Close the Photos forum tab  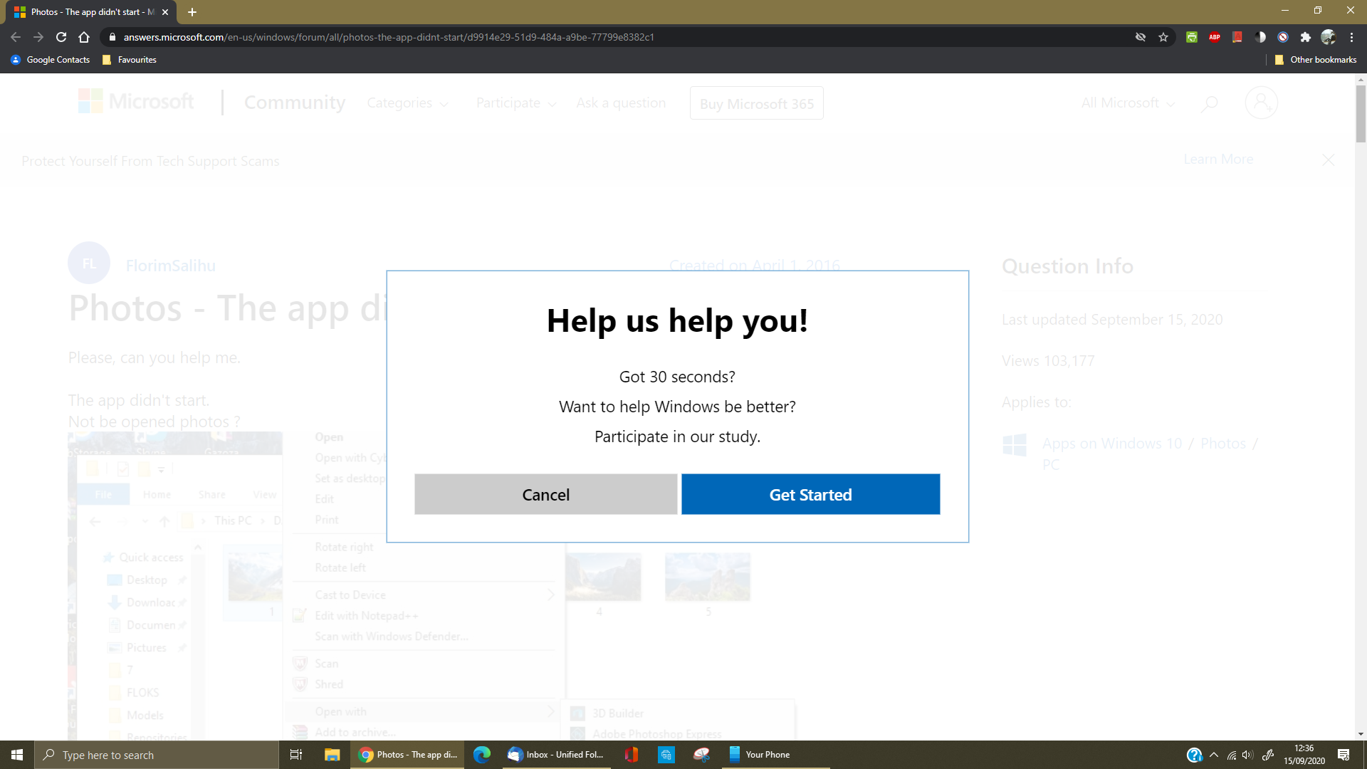165,12
